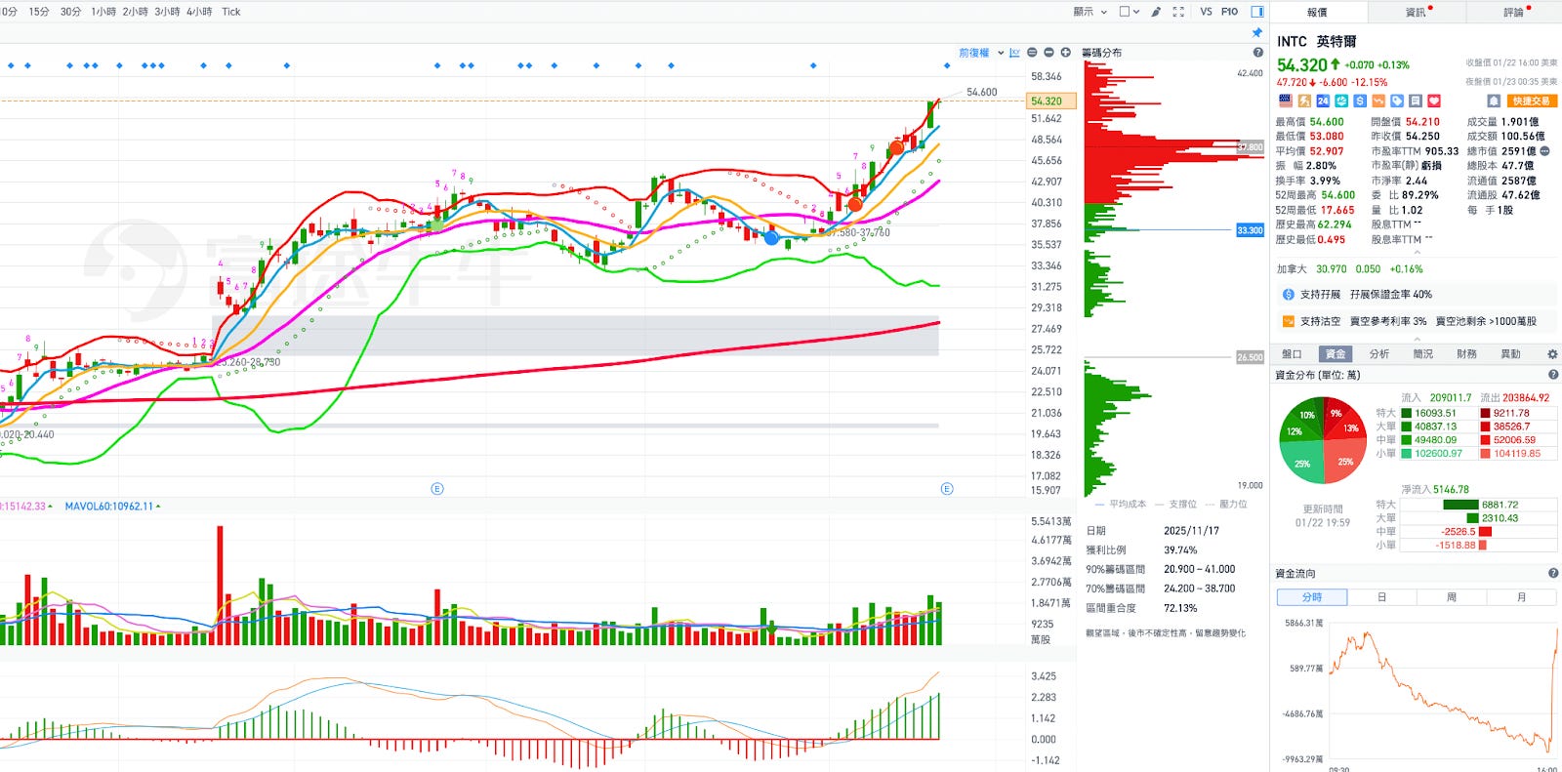Enter fullscreen chart mode icon
This screenshot has height=772, width=1562.
pyautogui.click(x=1178, y=12)
